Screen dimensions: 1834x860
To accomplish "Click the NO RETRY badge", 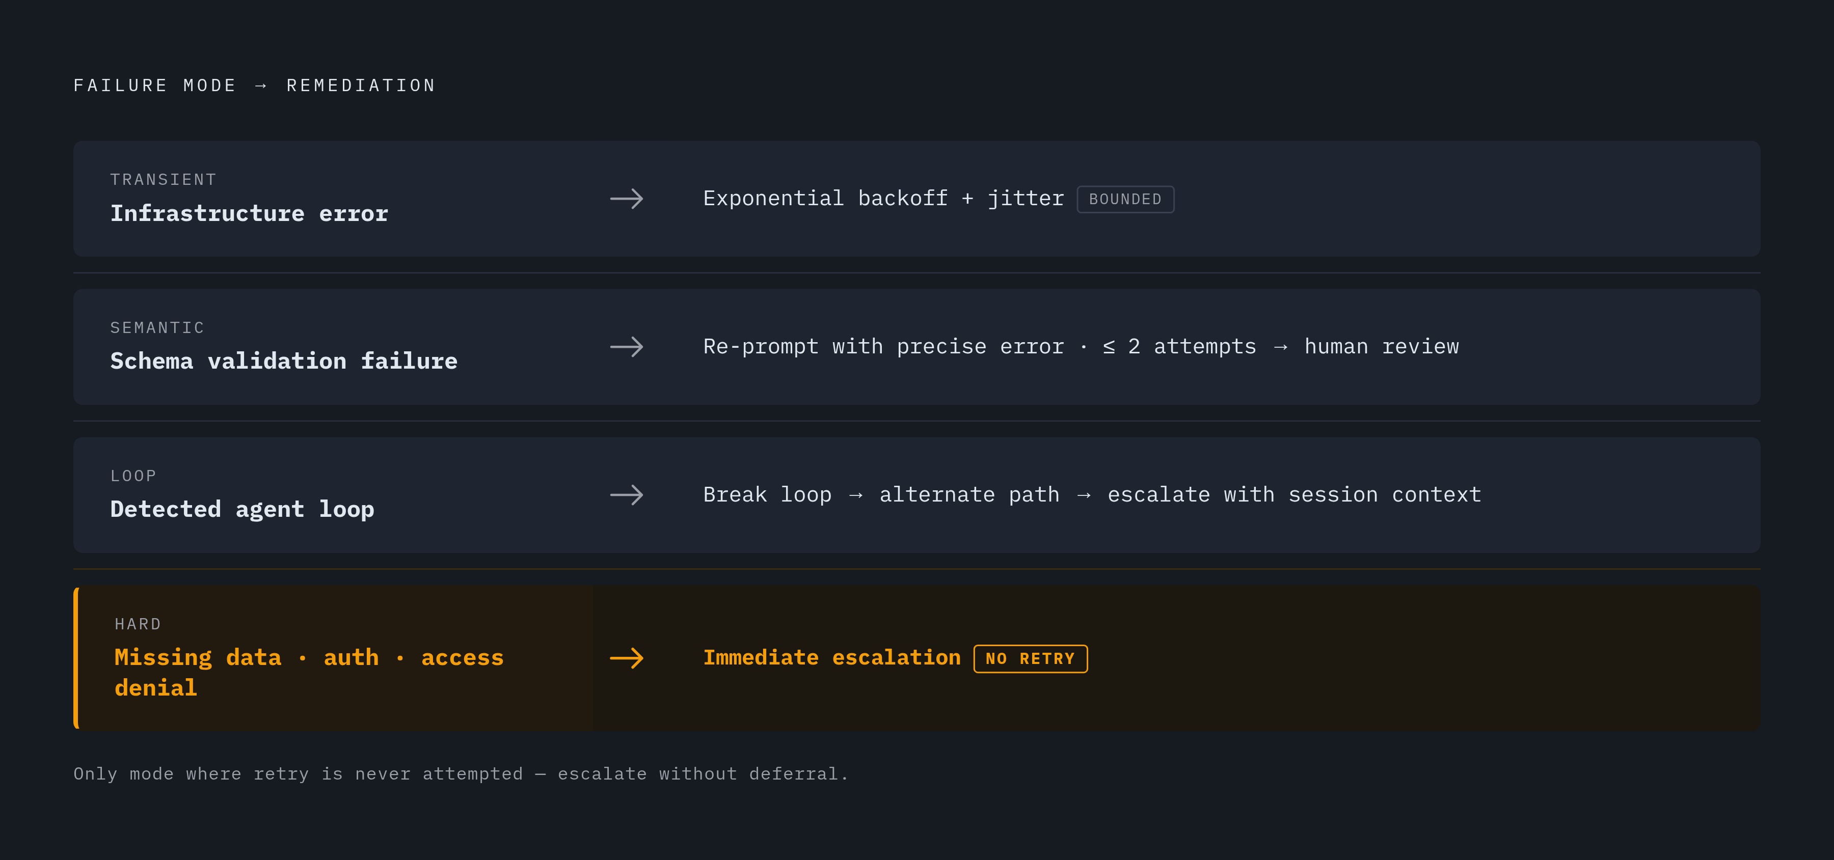I will pyautogui.click(x=1030, y=659).
